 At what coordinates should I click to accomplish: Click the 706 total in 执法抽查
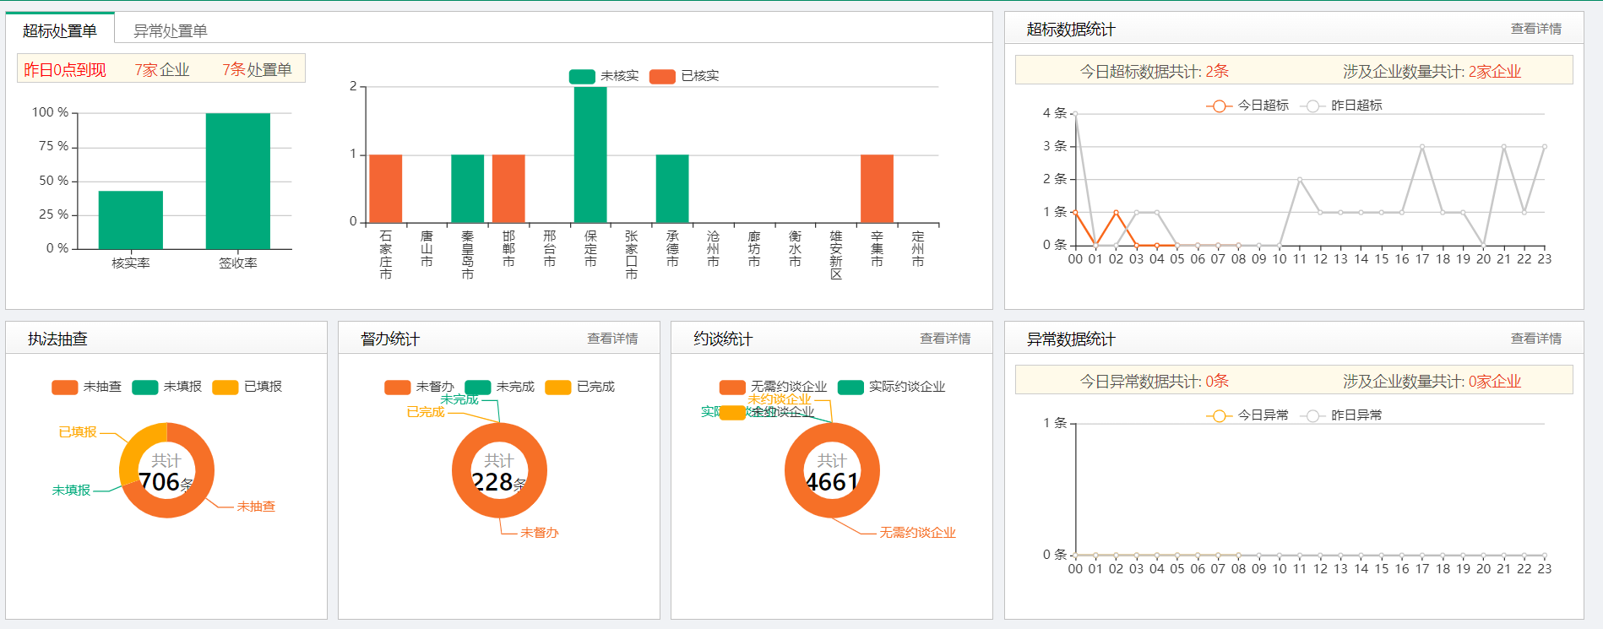(160, 482)
